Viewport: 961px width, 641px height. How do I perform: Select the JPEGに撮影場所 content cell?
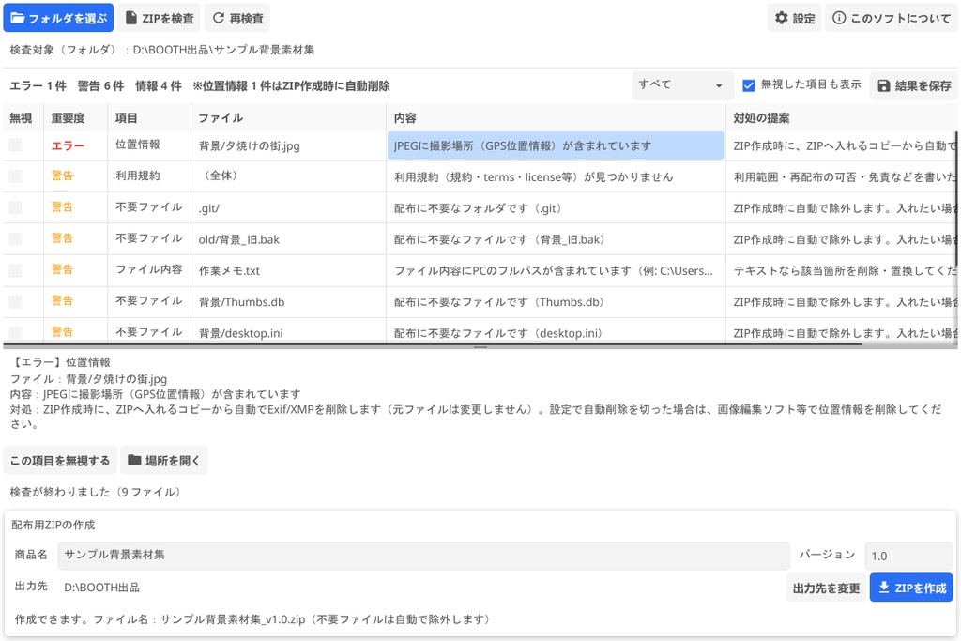556,145
